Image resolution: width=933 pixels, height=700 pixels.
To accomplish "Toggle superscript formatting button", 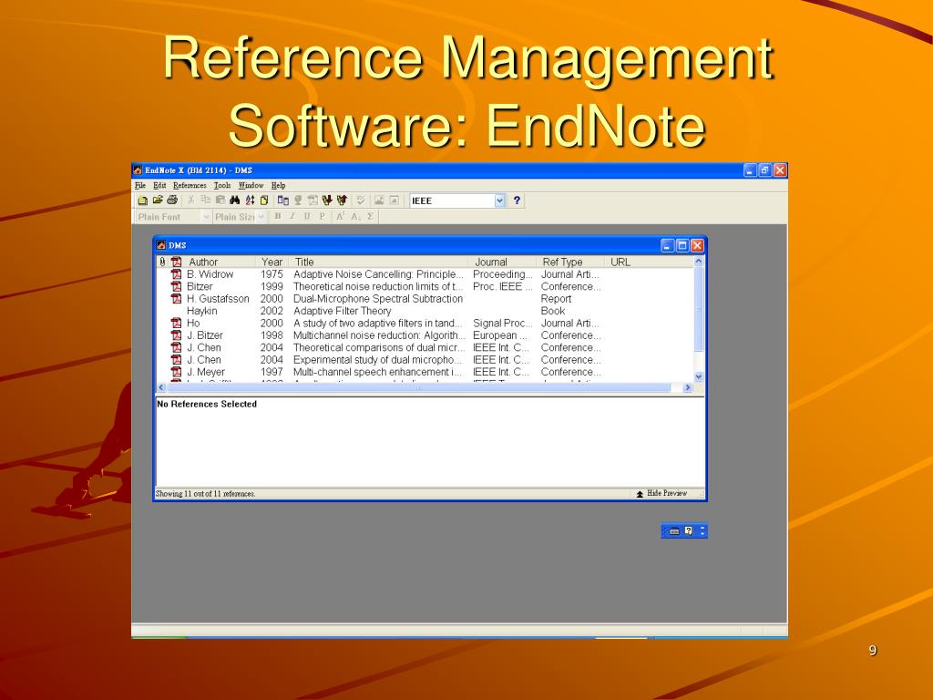I will pos(340,216).
